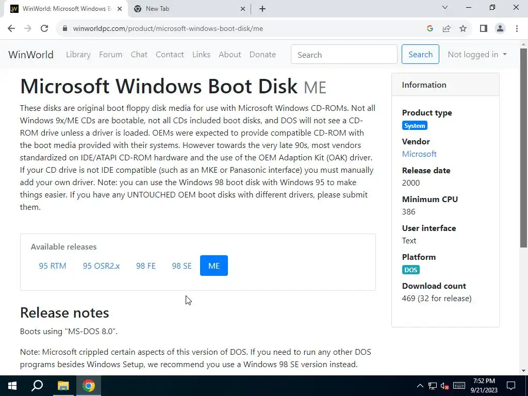This screenshot has width=528, height=396.
Task: Click the Information panel header
Action: click(445, 85)
